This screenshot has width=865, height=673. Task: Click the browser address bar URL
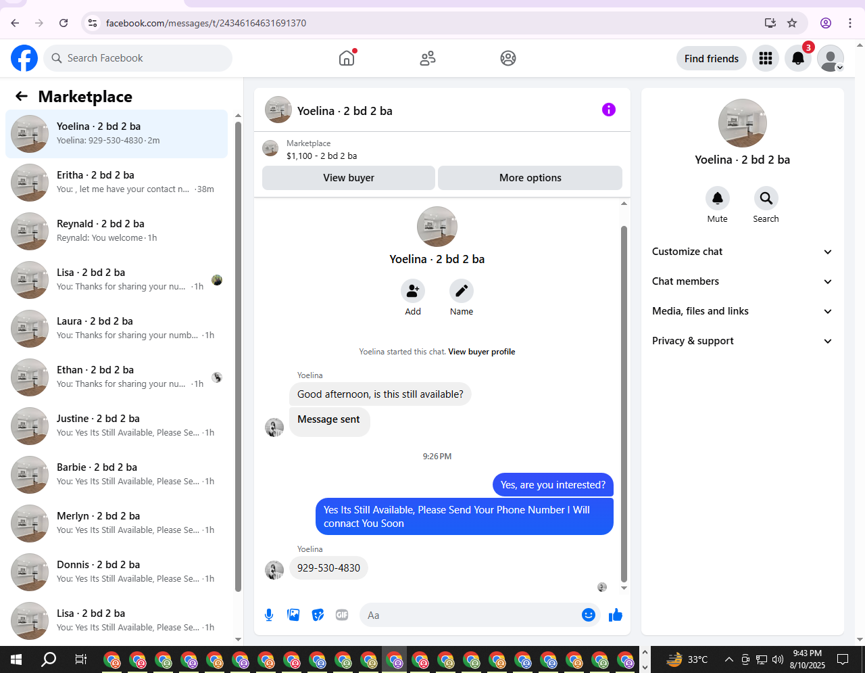click(206, 23)
